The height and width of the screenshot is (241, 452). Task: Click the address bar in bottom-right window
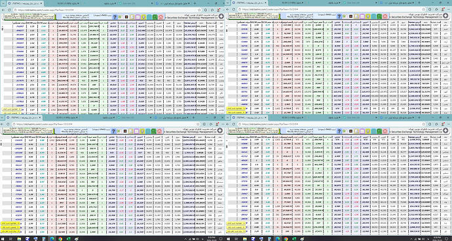pos(331,124)
